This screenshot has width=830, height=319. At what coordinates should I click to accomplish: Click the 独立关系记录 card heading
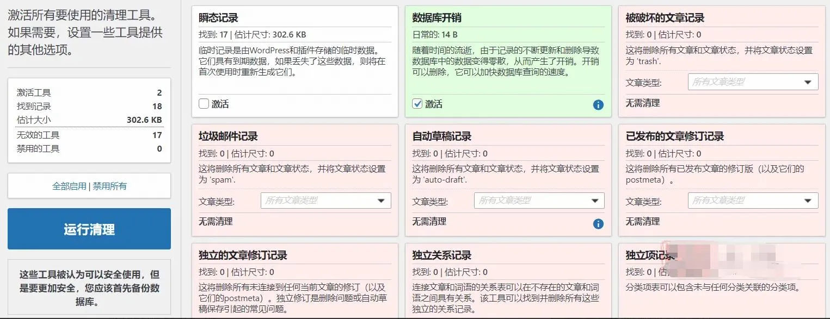441,255
